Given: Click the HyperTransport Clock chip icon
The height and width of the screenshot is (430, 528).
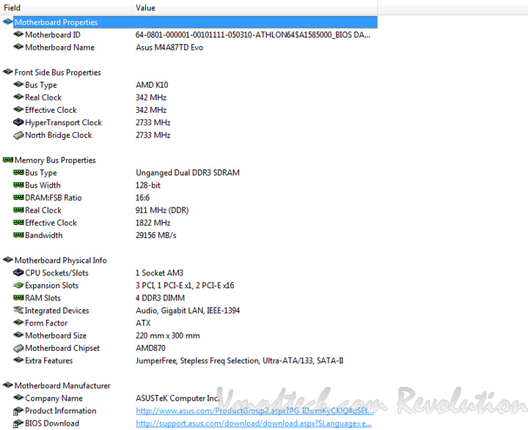Looking at the screenshot, I should 18,122.
